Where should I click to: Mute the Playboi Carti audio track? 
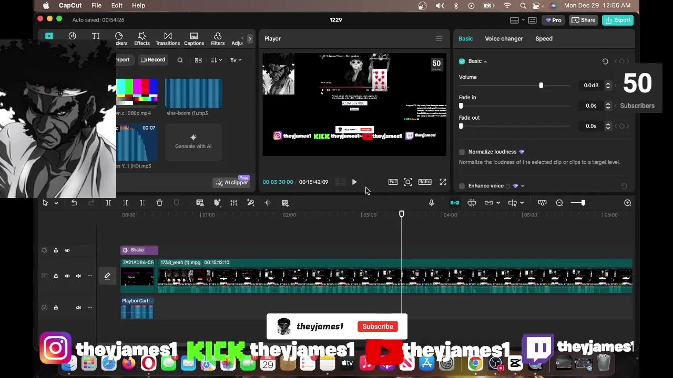78,308
